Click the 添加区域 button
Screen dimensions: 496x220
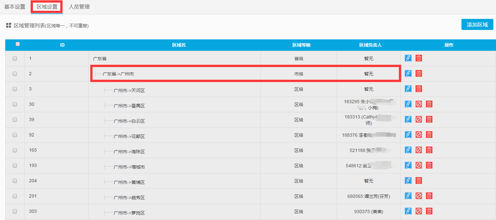477,24
